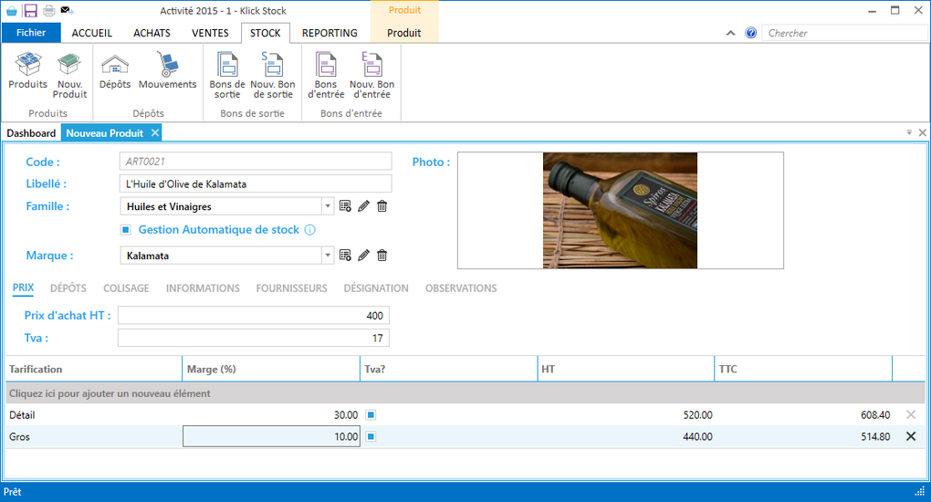Click the Marge 10.00 cell for Gros

click(x=271, y=436)
